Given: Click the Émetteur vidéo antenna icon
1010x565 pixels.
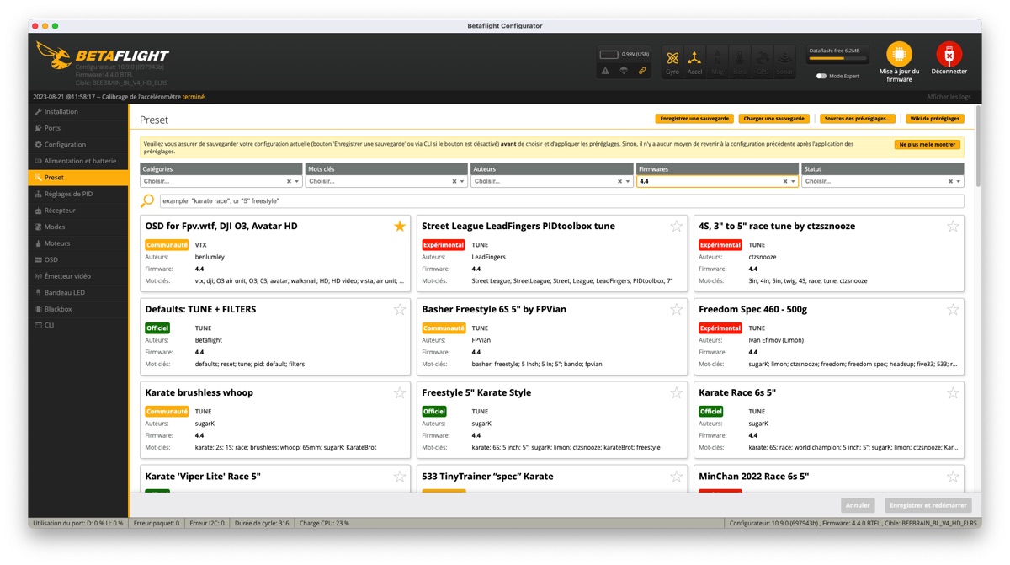Looking at the screenshot, I should [38, 276].
